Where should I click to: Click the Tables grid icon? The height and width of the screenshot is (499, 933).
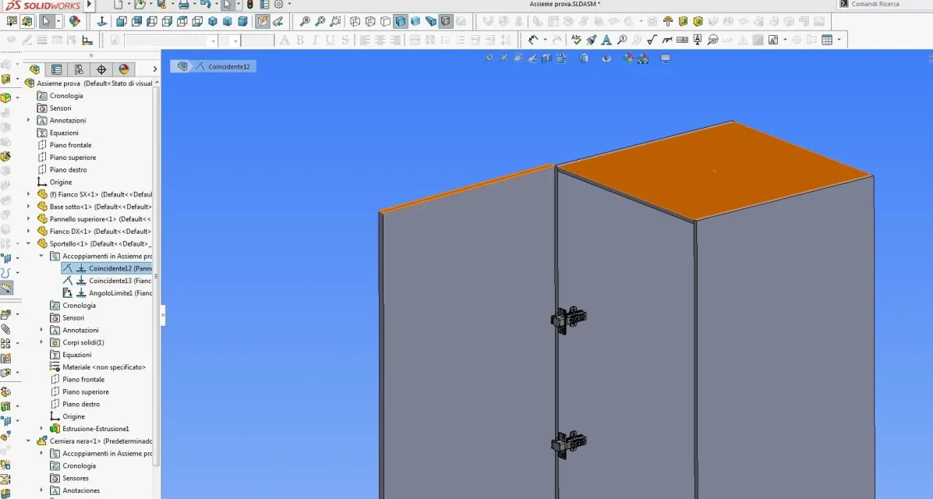[x=827, y=40]
